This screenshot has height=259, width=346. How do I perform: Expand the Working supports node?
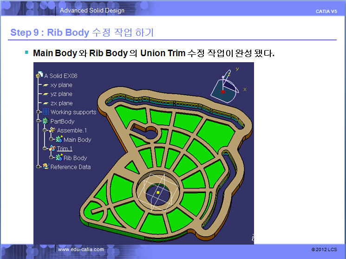[x=39, y=112]
